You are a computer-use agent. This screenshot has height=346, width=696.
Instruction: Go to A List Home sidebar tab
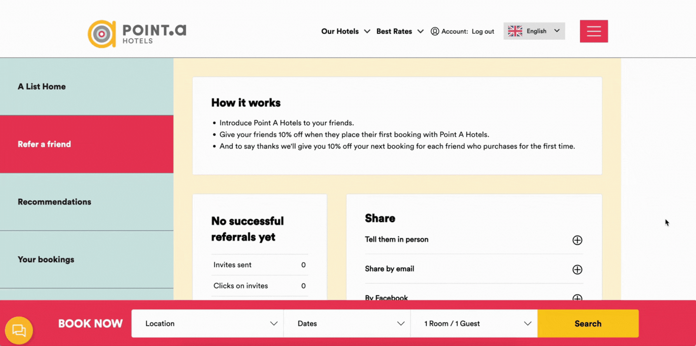pyautogui.click(x=42, y=87)
